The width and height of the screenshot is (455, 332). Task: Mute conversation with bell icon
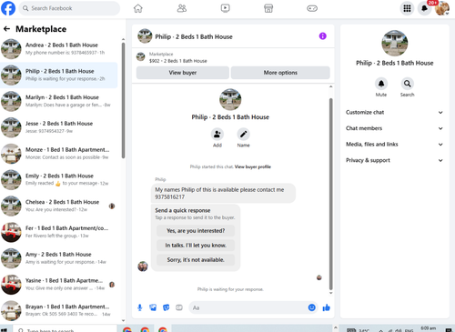(381, 84)
